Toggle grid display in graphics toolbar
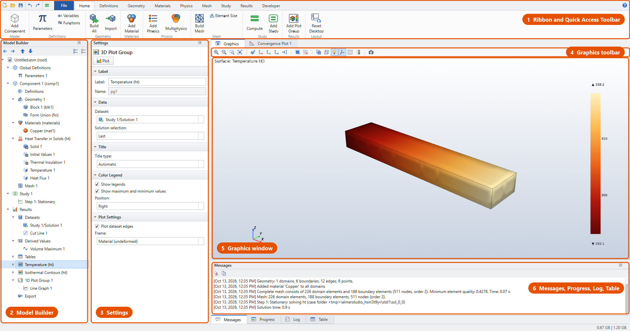 (x=350, y=52)
